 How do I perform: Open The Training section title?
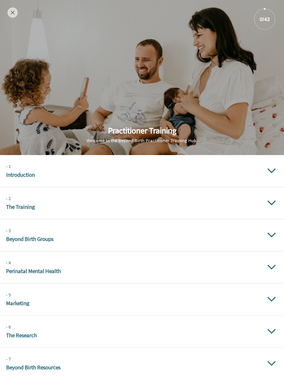(x=20, y=207)
